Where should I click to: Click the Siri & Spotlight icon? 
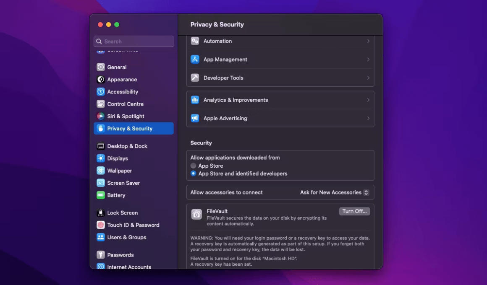[101, 116]
